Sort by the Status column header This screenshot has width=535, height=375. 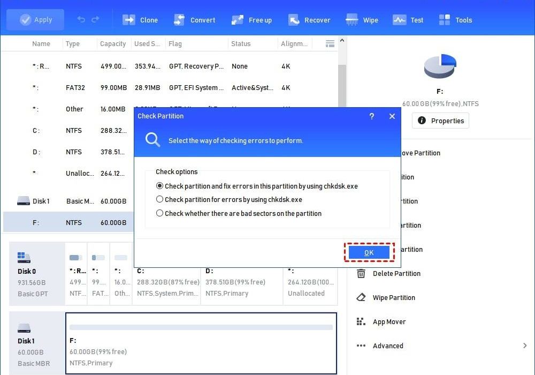[x=241, y=44]
